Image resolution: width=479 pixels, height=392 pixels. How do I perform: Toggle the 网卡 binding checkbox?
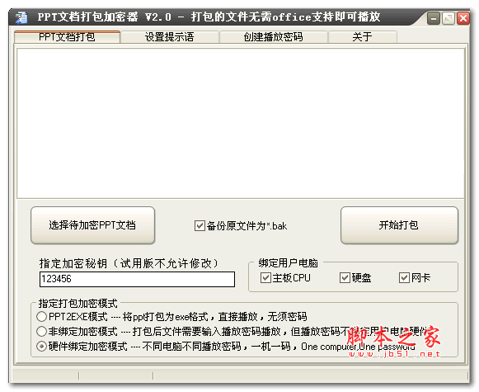click(x=404, y=278)
